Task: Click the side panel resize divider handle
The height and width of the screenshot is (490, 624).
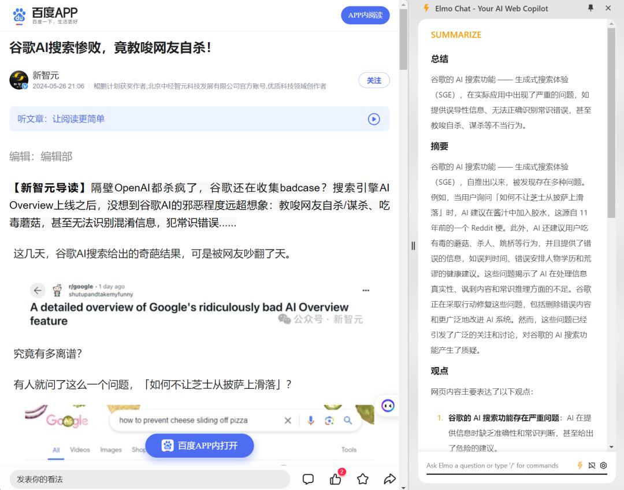Action: coord(413,246)
